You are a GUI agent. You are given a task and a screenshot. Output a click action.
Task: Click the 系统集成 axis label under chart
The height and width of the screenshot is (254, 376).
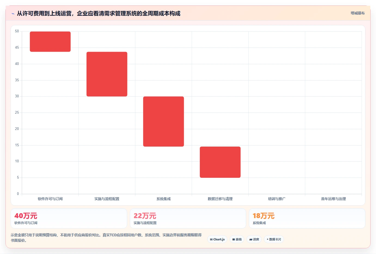[x=163, y=199]
